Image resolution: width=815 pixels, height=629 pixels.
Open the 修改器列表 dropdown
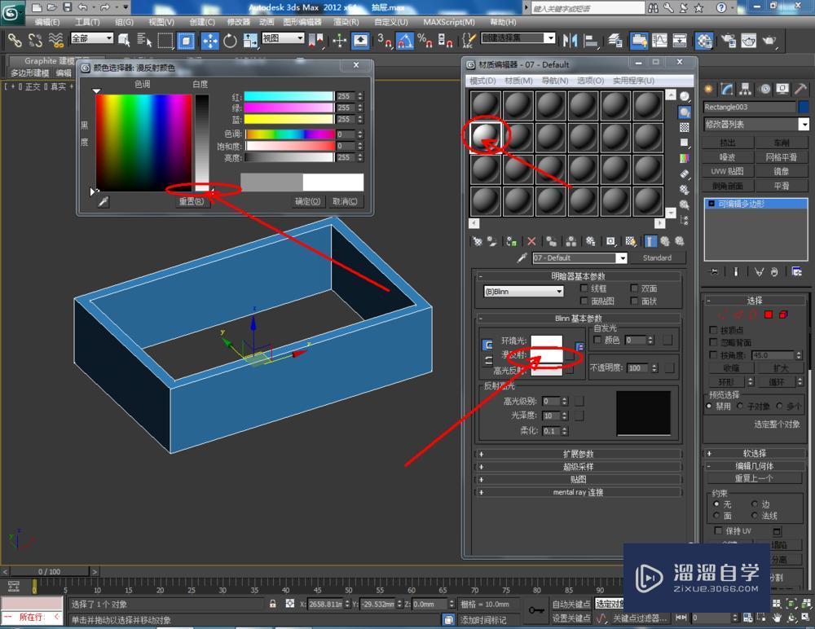pyautogui.click(x=756, y=123)
